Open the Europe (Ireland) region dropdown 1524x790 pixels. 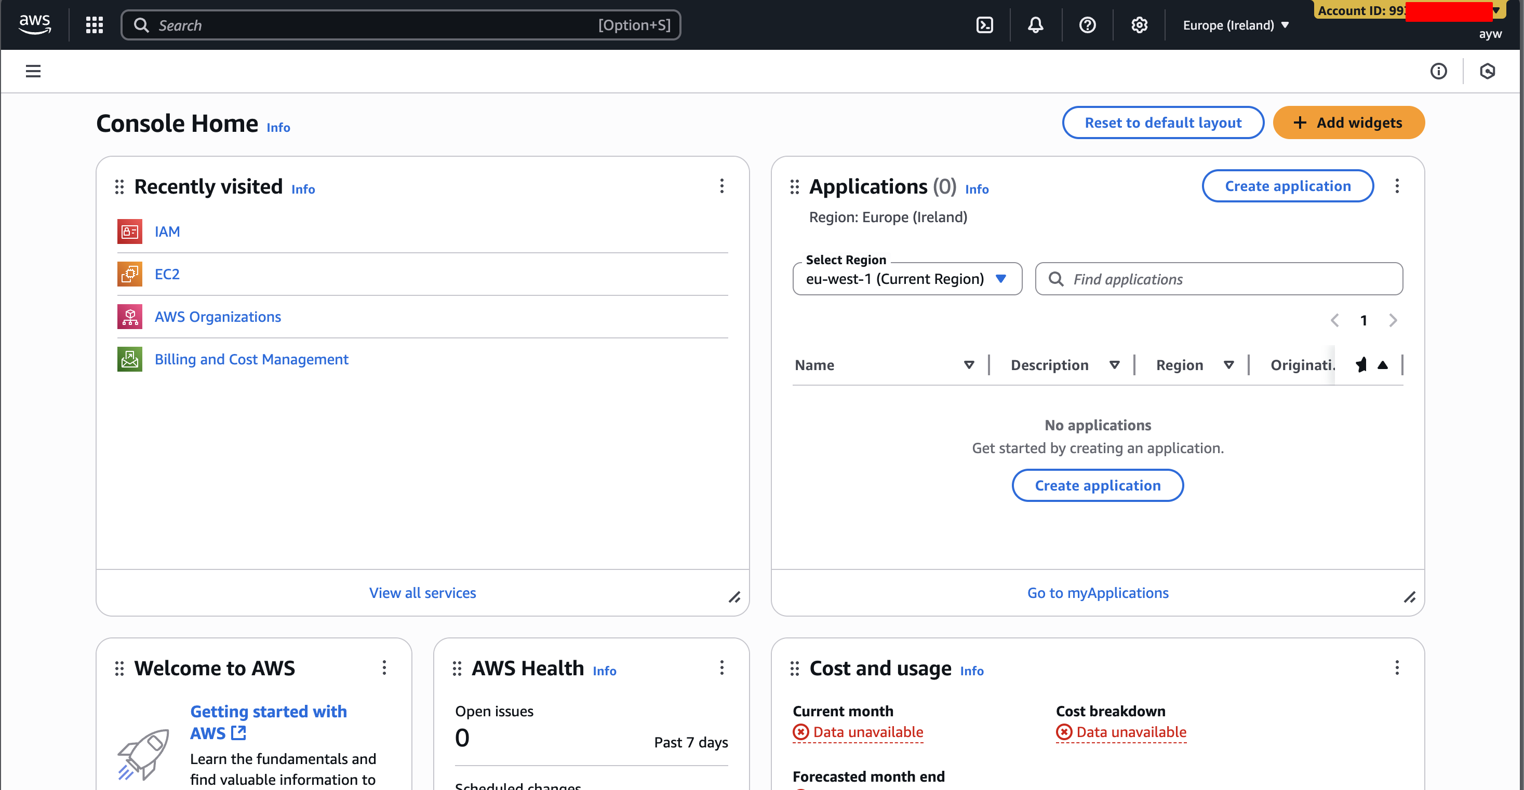tap(1235, 25)
